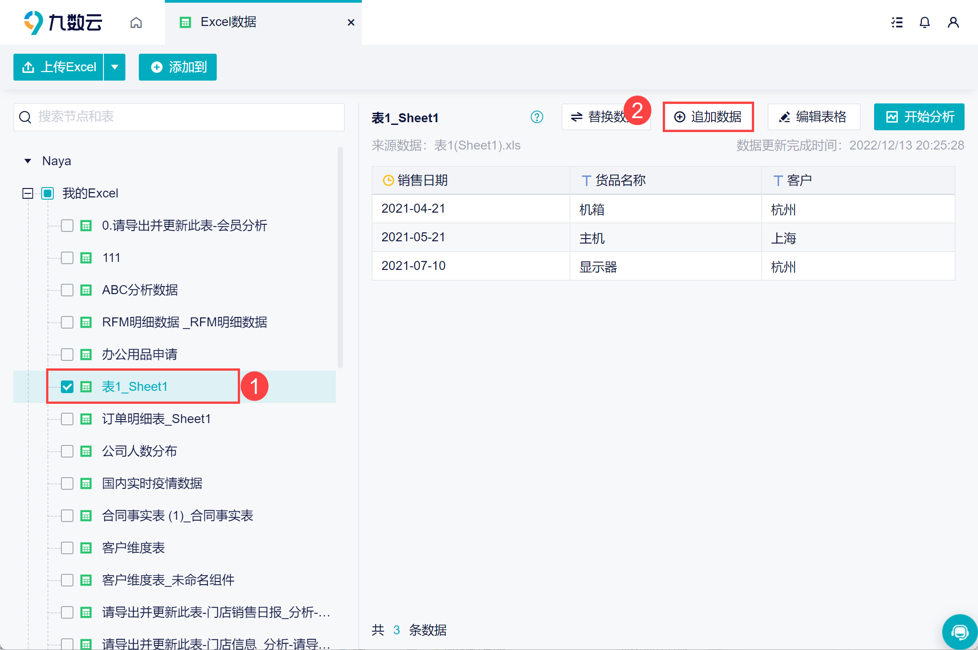Screen dimensions: 978x650
Task: Open the task list icon top right
Action: [897, 22]
